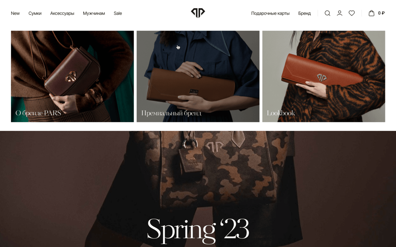Click the Lookbook caption text
Viewport: 396px width, 247px height.
[x=281, y=113]
